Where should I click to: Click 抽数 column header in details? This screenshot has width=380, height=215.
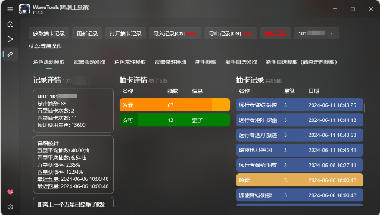tap(173, 91)
